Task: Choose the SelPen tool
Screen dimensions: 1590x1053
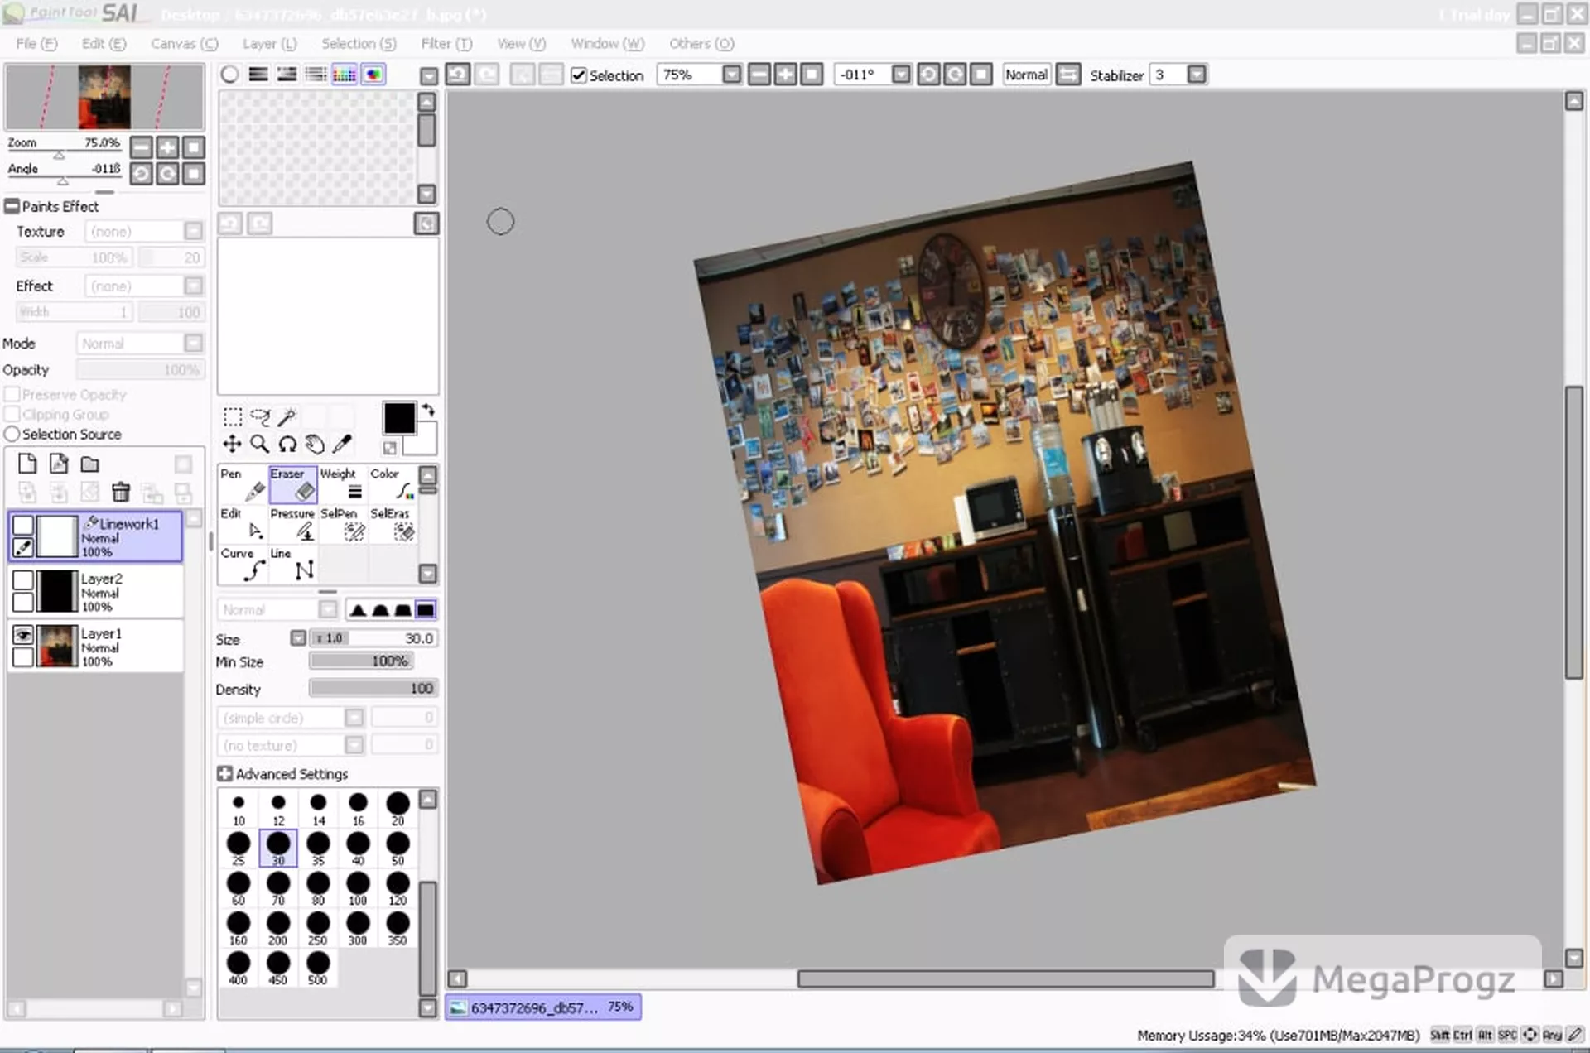Action: 343,524
